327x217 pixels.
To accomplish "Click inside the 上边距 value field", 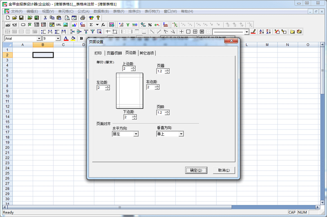I will pos(127,68).
